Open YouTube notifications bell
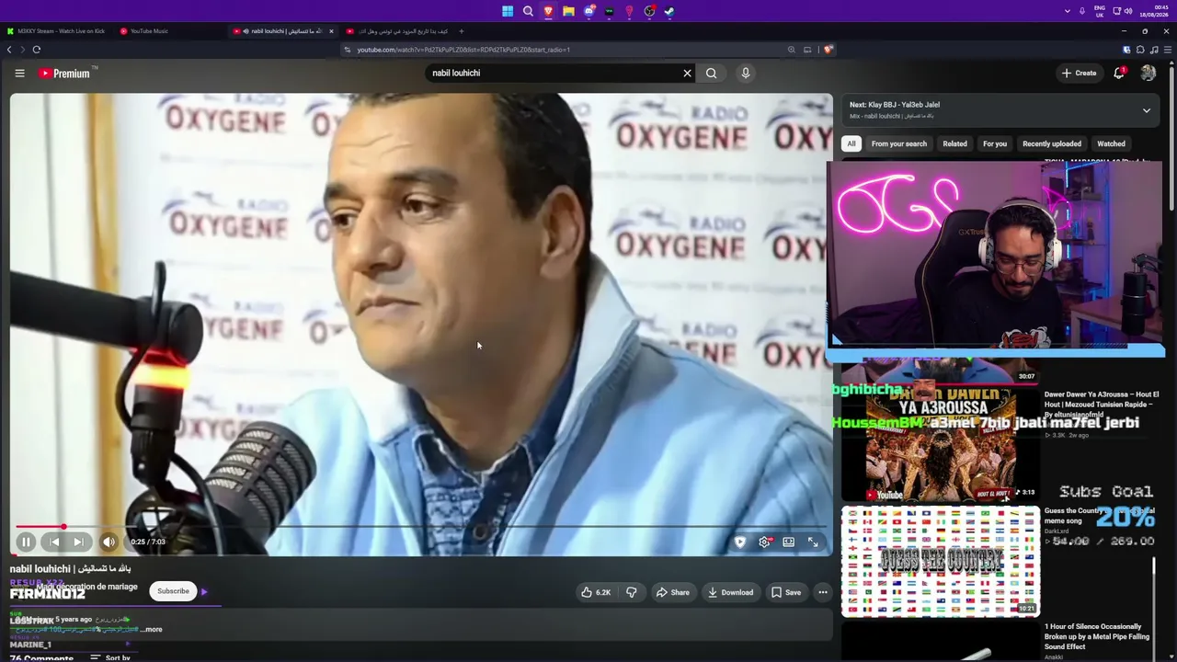This screenshot has height=662, width=1177. (1119, 73)
